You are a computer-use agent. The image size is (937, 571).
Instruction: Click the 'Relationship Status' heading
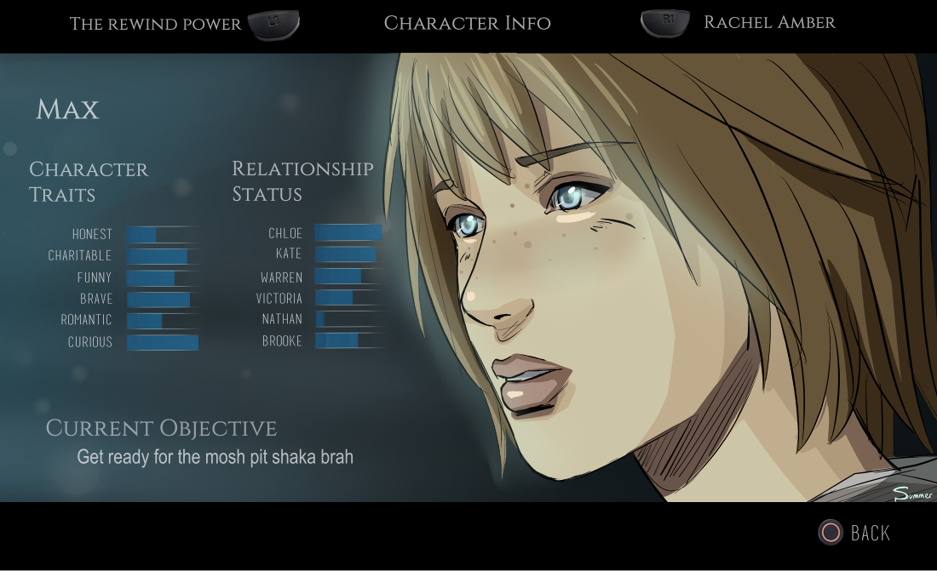pos(302,181)
